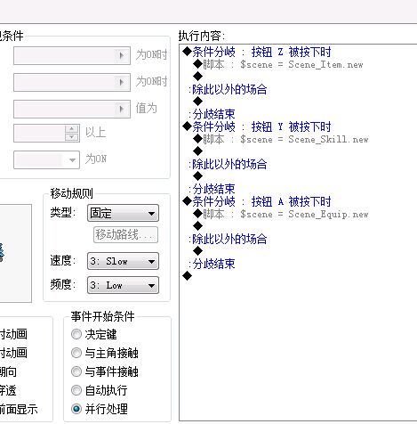417x424 pixels.
Task: Select empty line after Scene_Equip.new script
Action: pos(197,226)
